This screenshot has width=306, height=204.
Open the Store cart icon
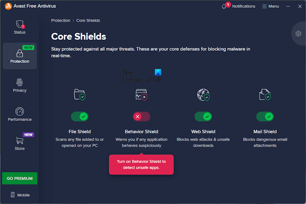click(19, 141)
